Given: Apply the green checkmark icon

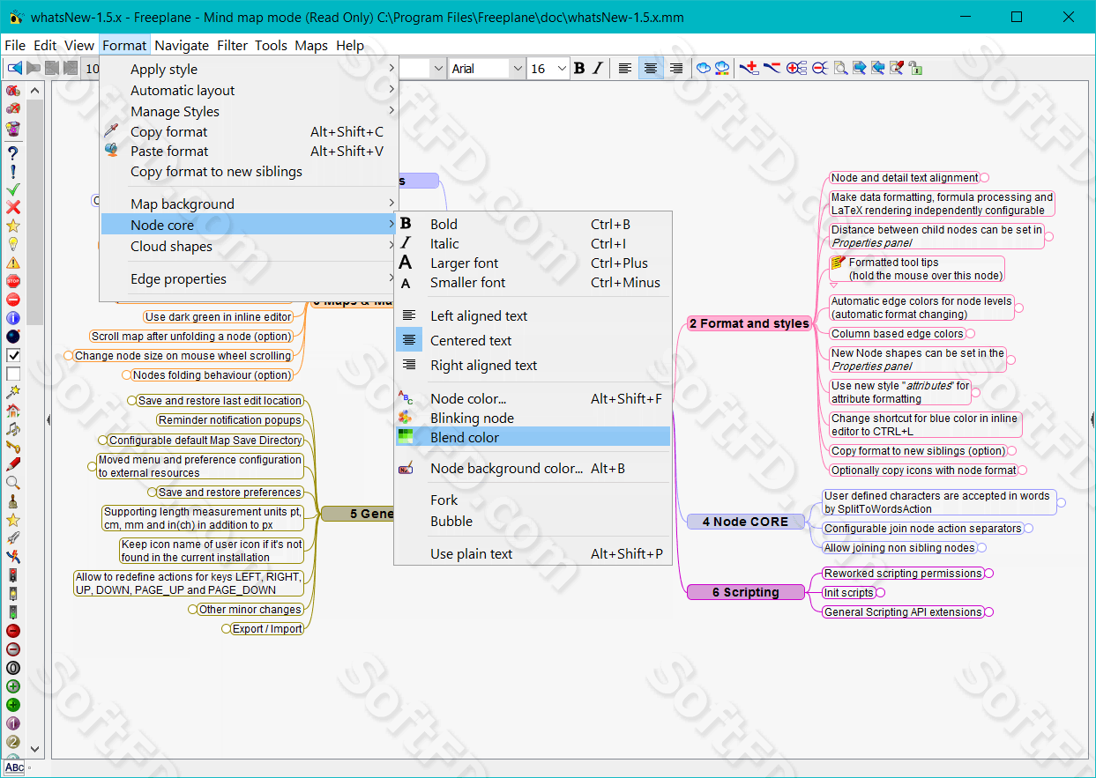Looking at the screenshot, I should (13, 189).
